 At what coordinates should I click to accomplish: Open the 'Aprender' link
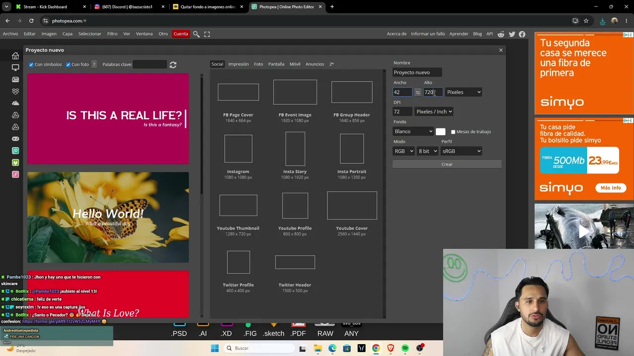[x=459, y=34]
